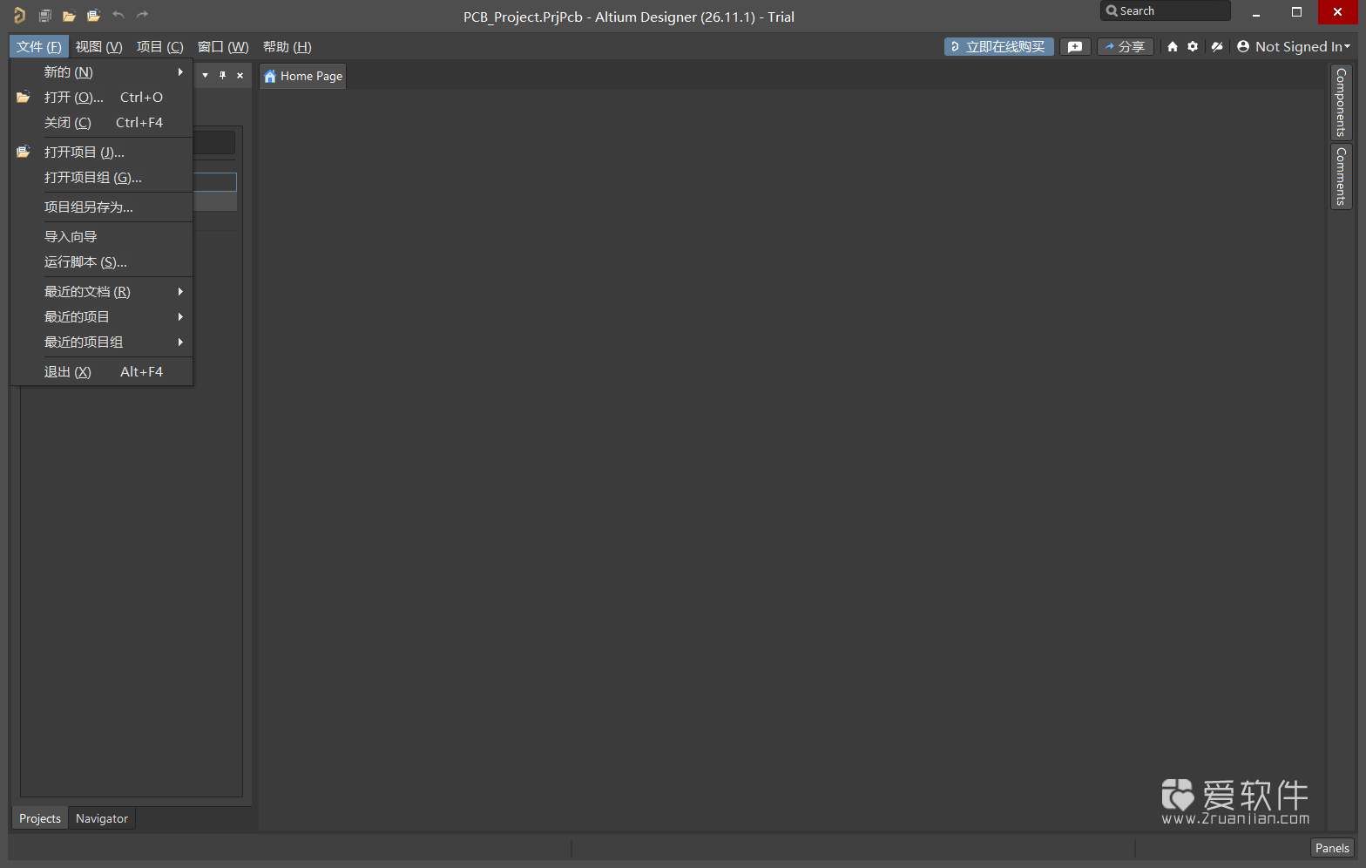1366x868 pixels.
Task: Open the Projects panel options dropdown arrow
Action: point(206,76)
